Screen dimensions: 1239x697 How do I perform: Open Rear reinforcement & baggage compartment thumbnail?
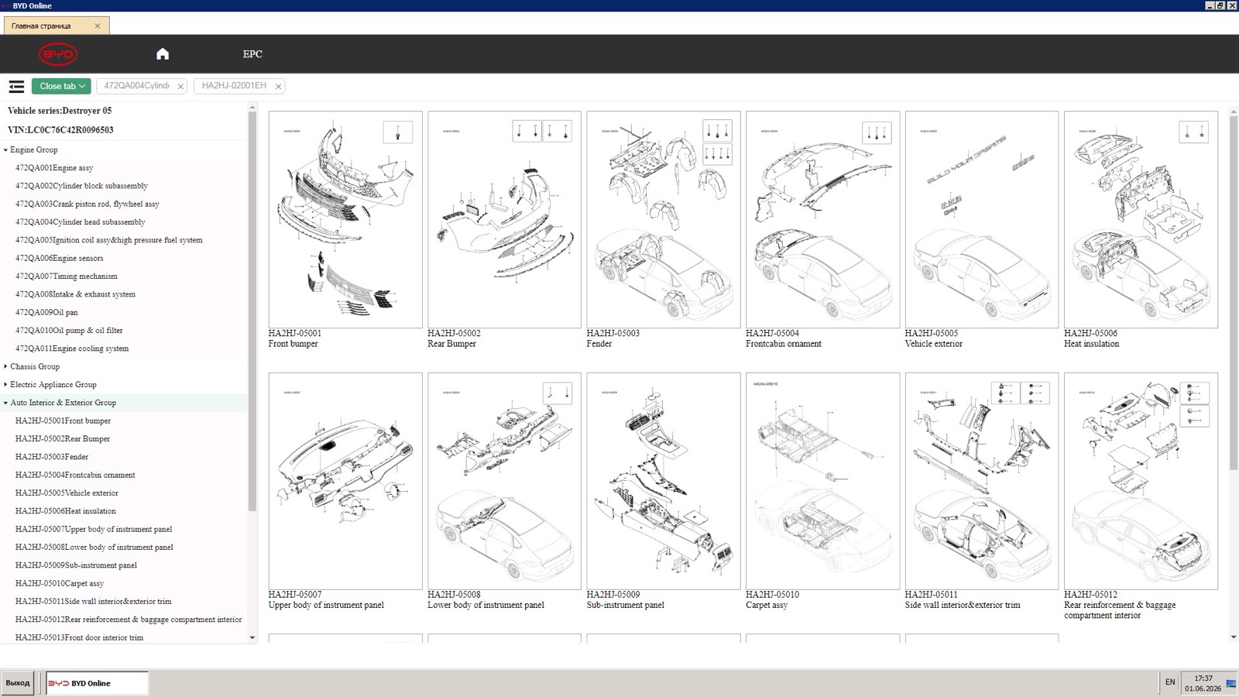(1141, 481)
